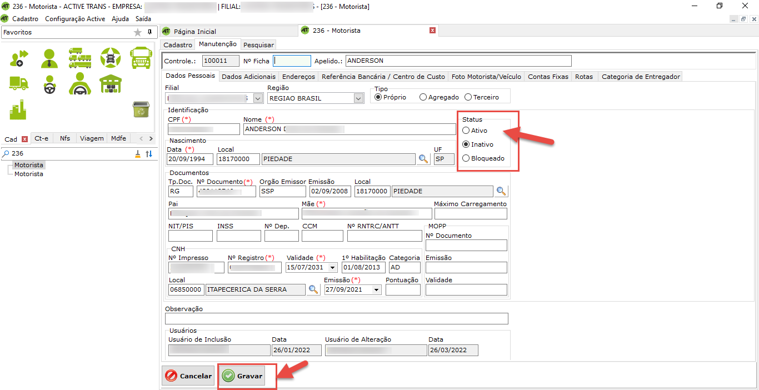Screen dimensions: 759x390
Task: Open CNH Validade date picker dropdown
Action: pos(333,268)
